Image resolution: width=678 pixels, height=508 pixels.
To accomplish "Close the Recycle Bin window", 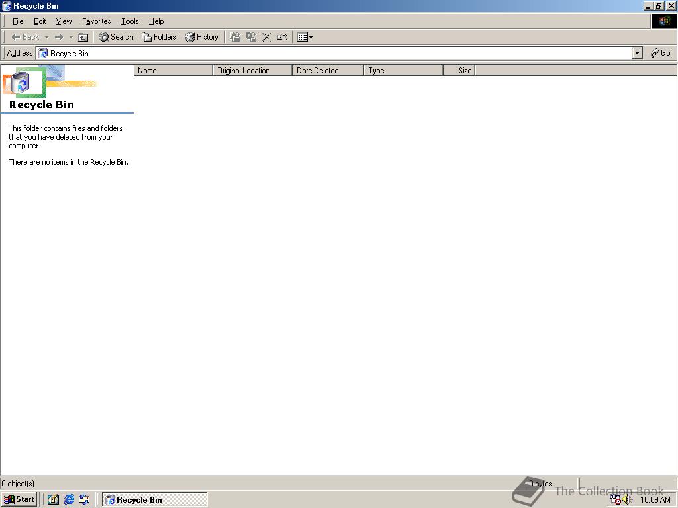I will (671, 5).
